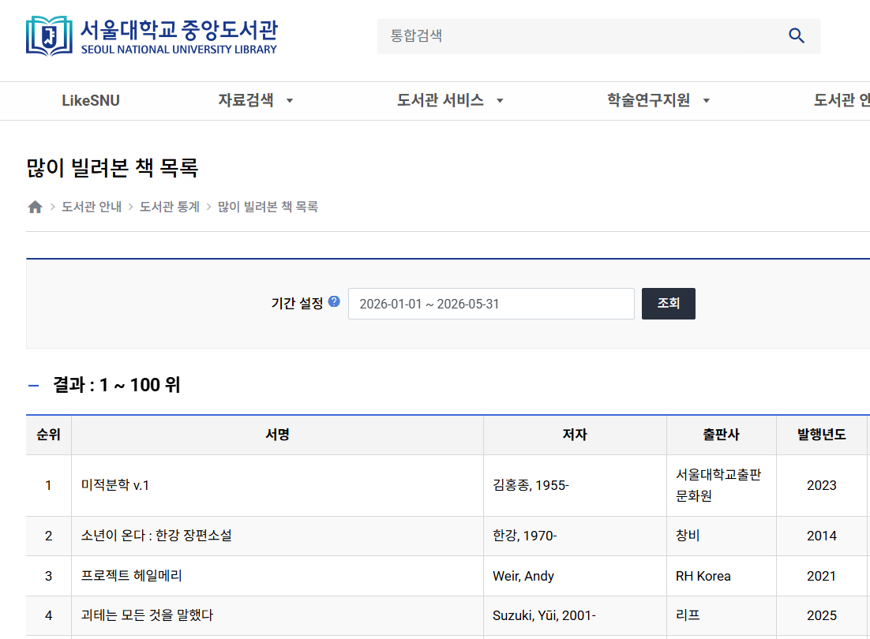Collapse the 결과 section minus icon
Viewport: 870px width, 639px height.
(x=33, y=385)
